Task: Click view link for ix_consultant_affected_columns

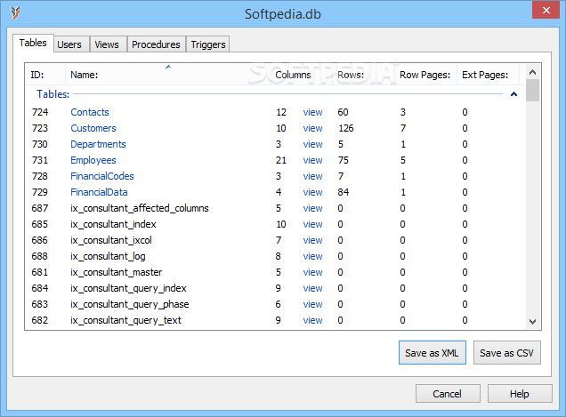Action: tap(312, 208)
